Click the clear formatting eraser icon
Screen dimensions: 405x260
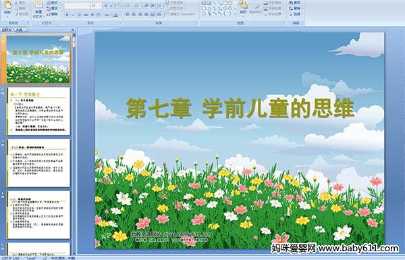click(x=118, y=5)
